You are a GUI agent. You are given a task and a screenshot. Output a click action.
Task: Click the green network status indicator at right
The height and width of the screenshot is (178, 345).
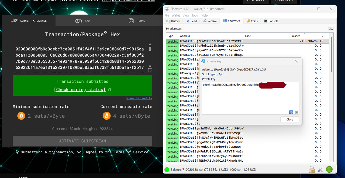329,169
